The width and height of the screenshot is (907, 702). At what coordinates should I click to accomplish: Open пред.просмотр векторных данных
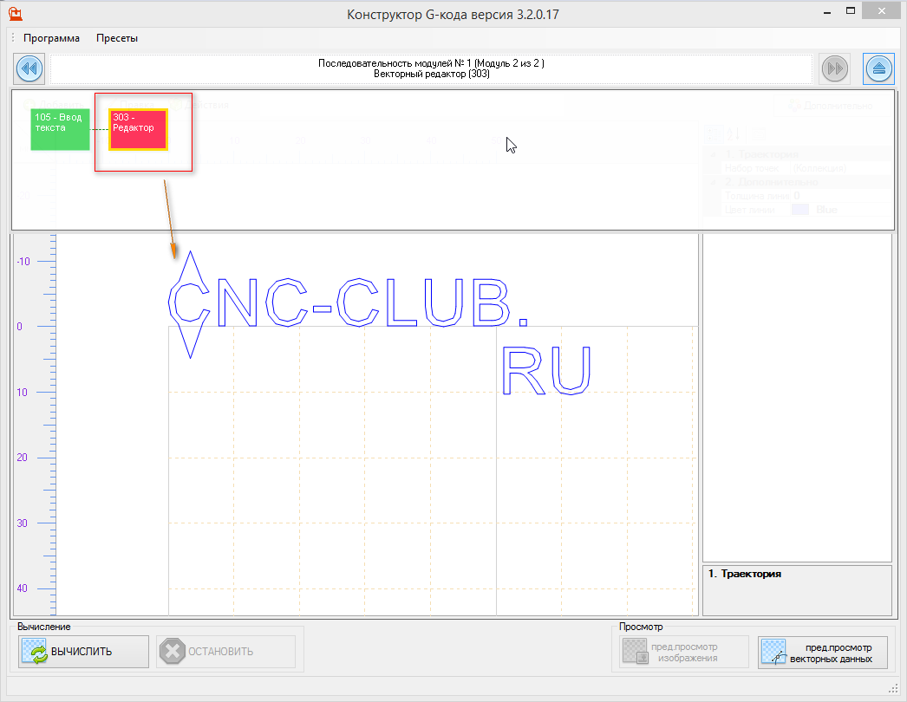[x=823, y=653]
